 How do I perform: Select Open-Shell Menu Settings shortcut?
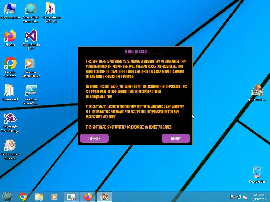click(x=31, y=13)
